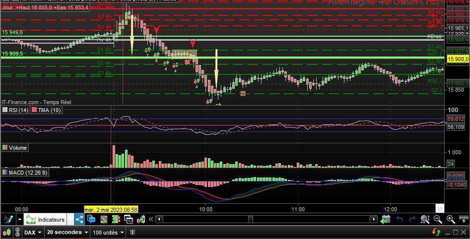Click the MACD value -0,1040
Screen dimensions: 470x239
pos(457,185)
